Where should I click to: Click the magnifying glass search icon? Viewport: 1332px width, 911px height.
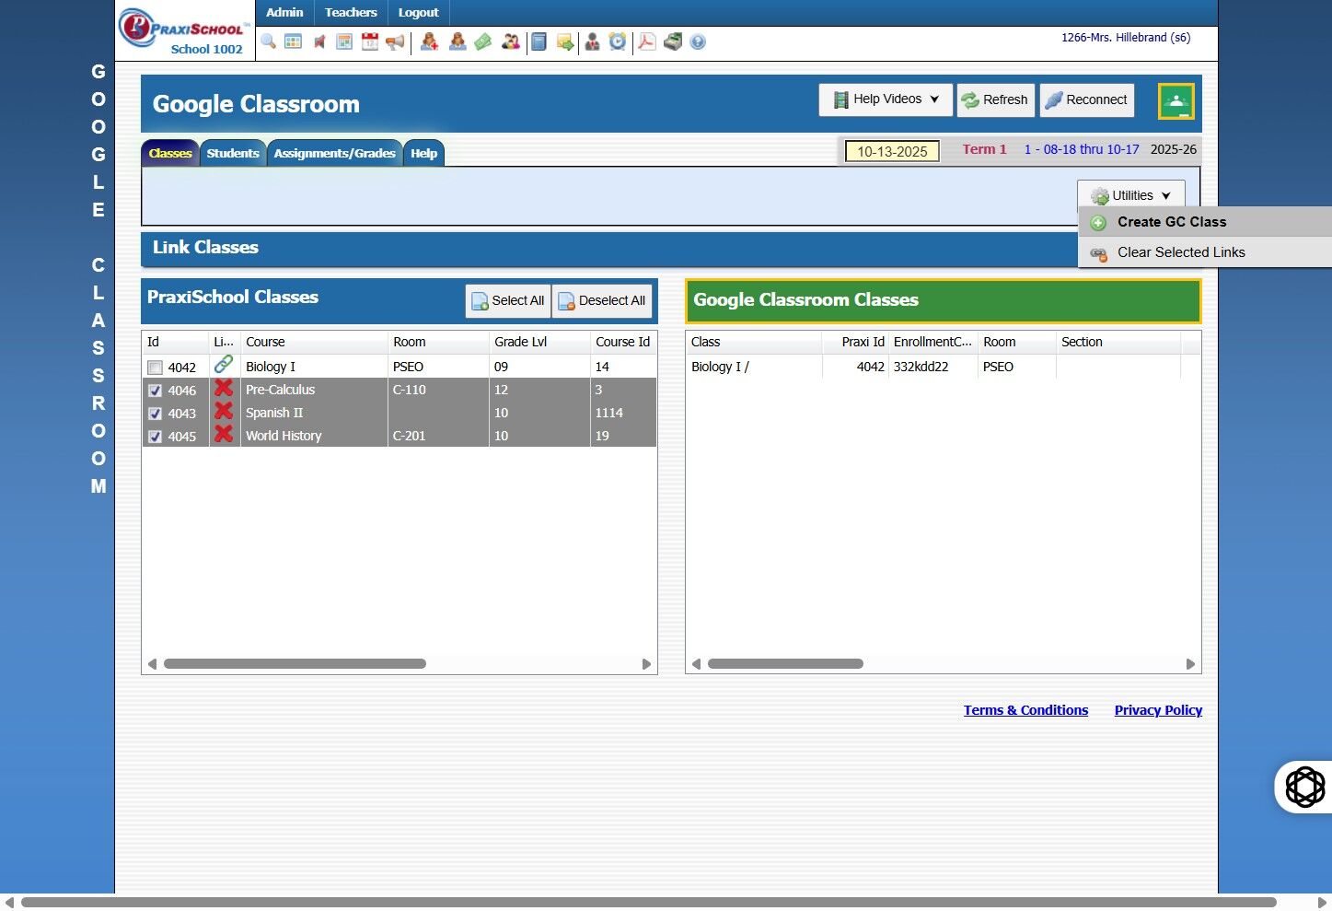click(268, 41)
